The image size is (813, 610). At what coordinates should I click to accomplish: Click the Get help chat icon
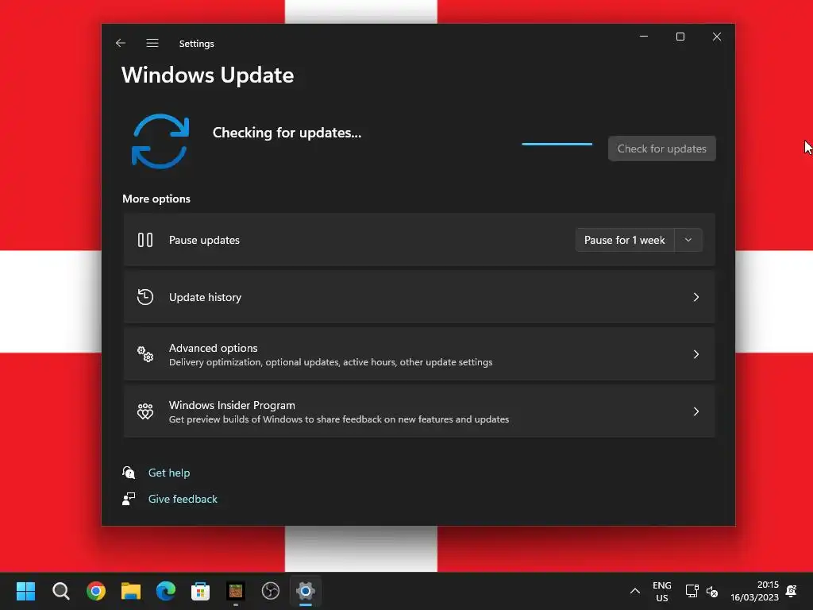129,473
